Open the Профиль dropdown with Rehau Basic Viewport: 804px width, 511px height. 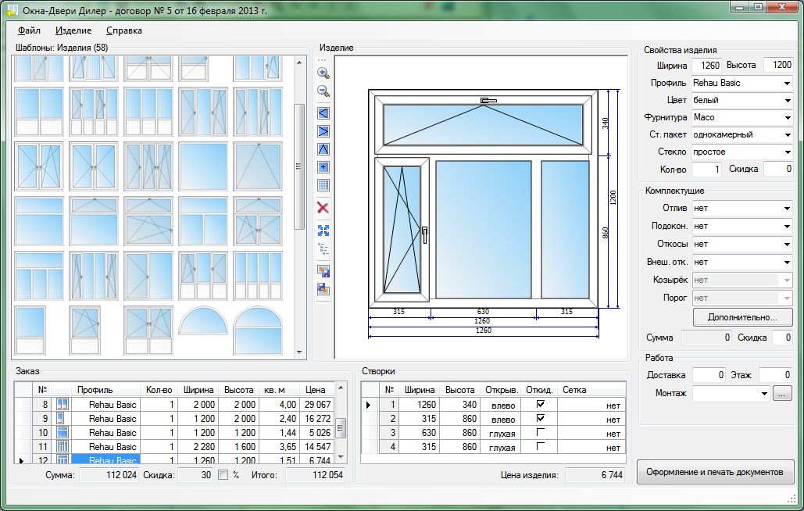point(741,83)
